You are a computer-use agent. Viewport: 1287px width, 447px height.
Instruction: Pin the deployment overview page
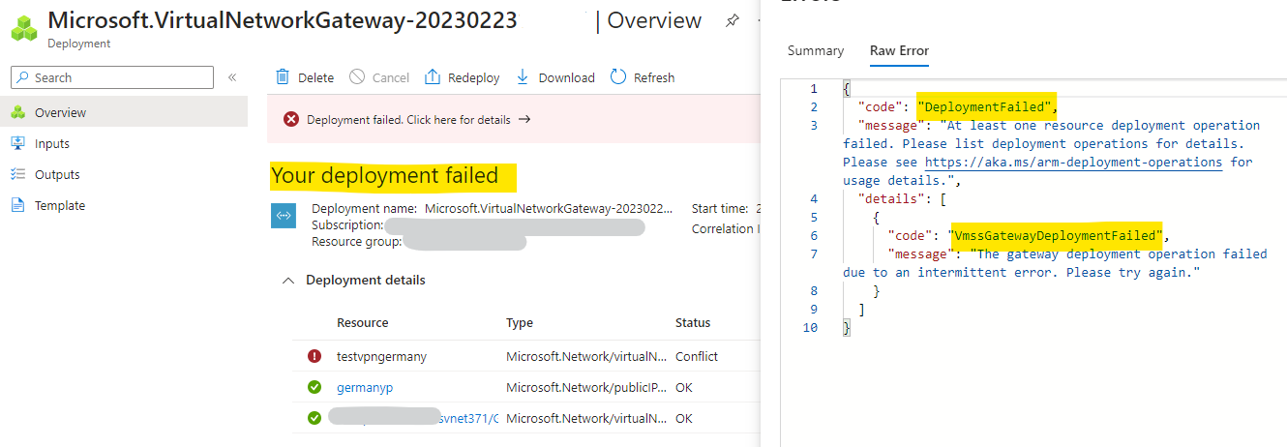tap(733, 20)
